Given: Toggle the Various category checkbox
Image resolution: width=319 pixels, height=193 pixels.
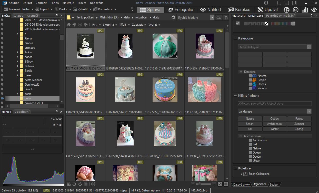Looking at the screenshot, I should point(250,88).
